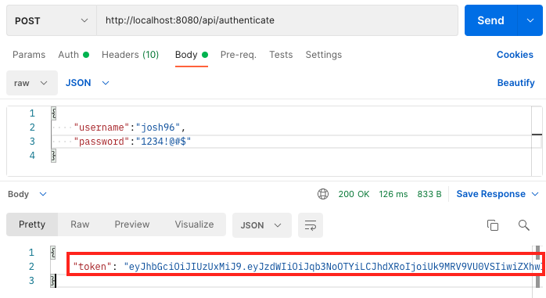
Task: Open the POST method dropdown
Action: point(51,20)
